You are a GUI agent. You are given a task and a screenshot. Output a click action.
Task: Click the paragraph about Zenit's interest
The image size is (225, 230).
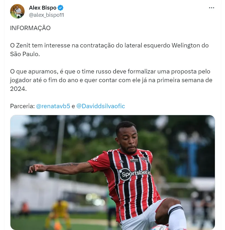pos(109,50)
